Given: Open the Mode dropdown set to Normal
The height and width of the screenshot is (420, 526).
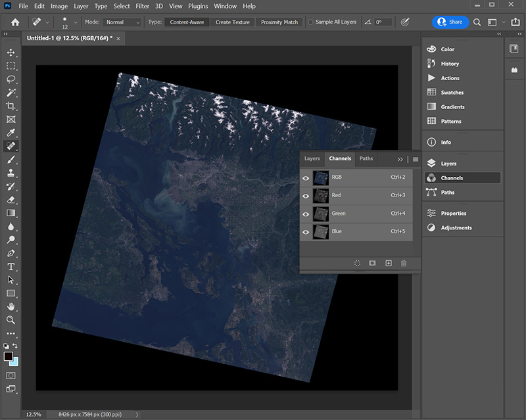Looking at the screenshot, I should coord(123,22).
